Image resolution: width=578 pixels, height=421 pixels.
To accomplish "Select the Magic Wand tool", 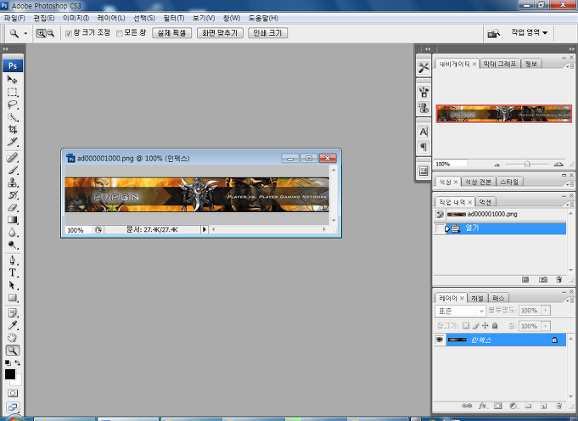I will (x=12, y=117).
